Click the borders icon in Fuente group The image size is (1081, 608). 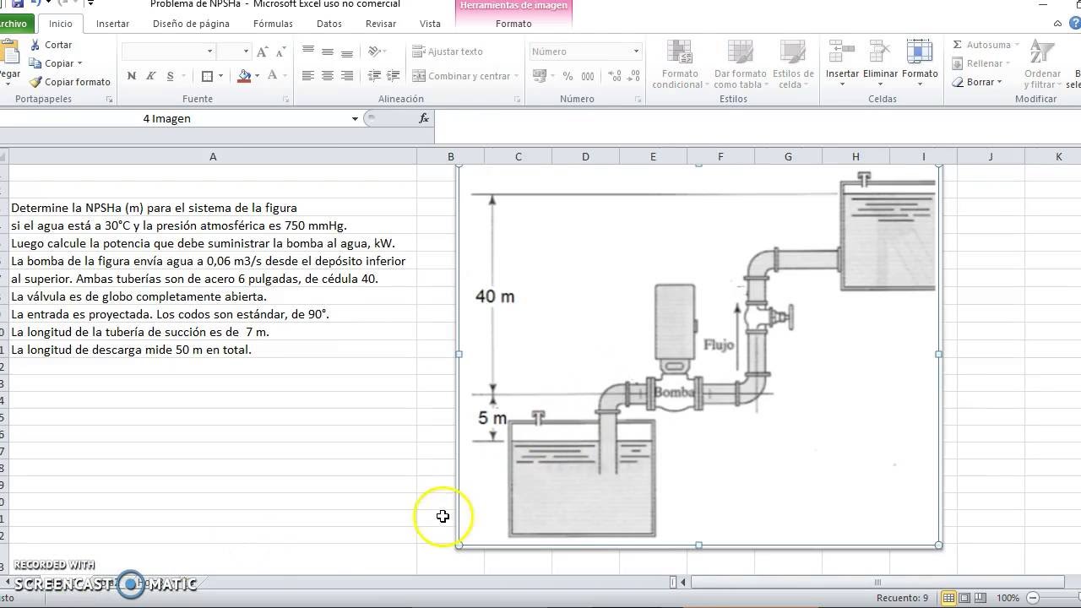207,76
